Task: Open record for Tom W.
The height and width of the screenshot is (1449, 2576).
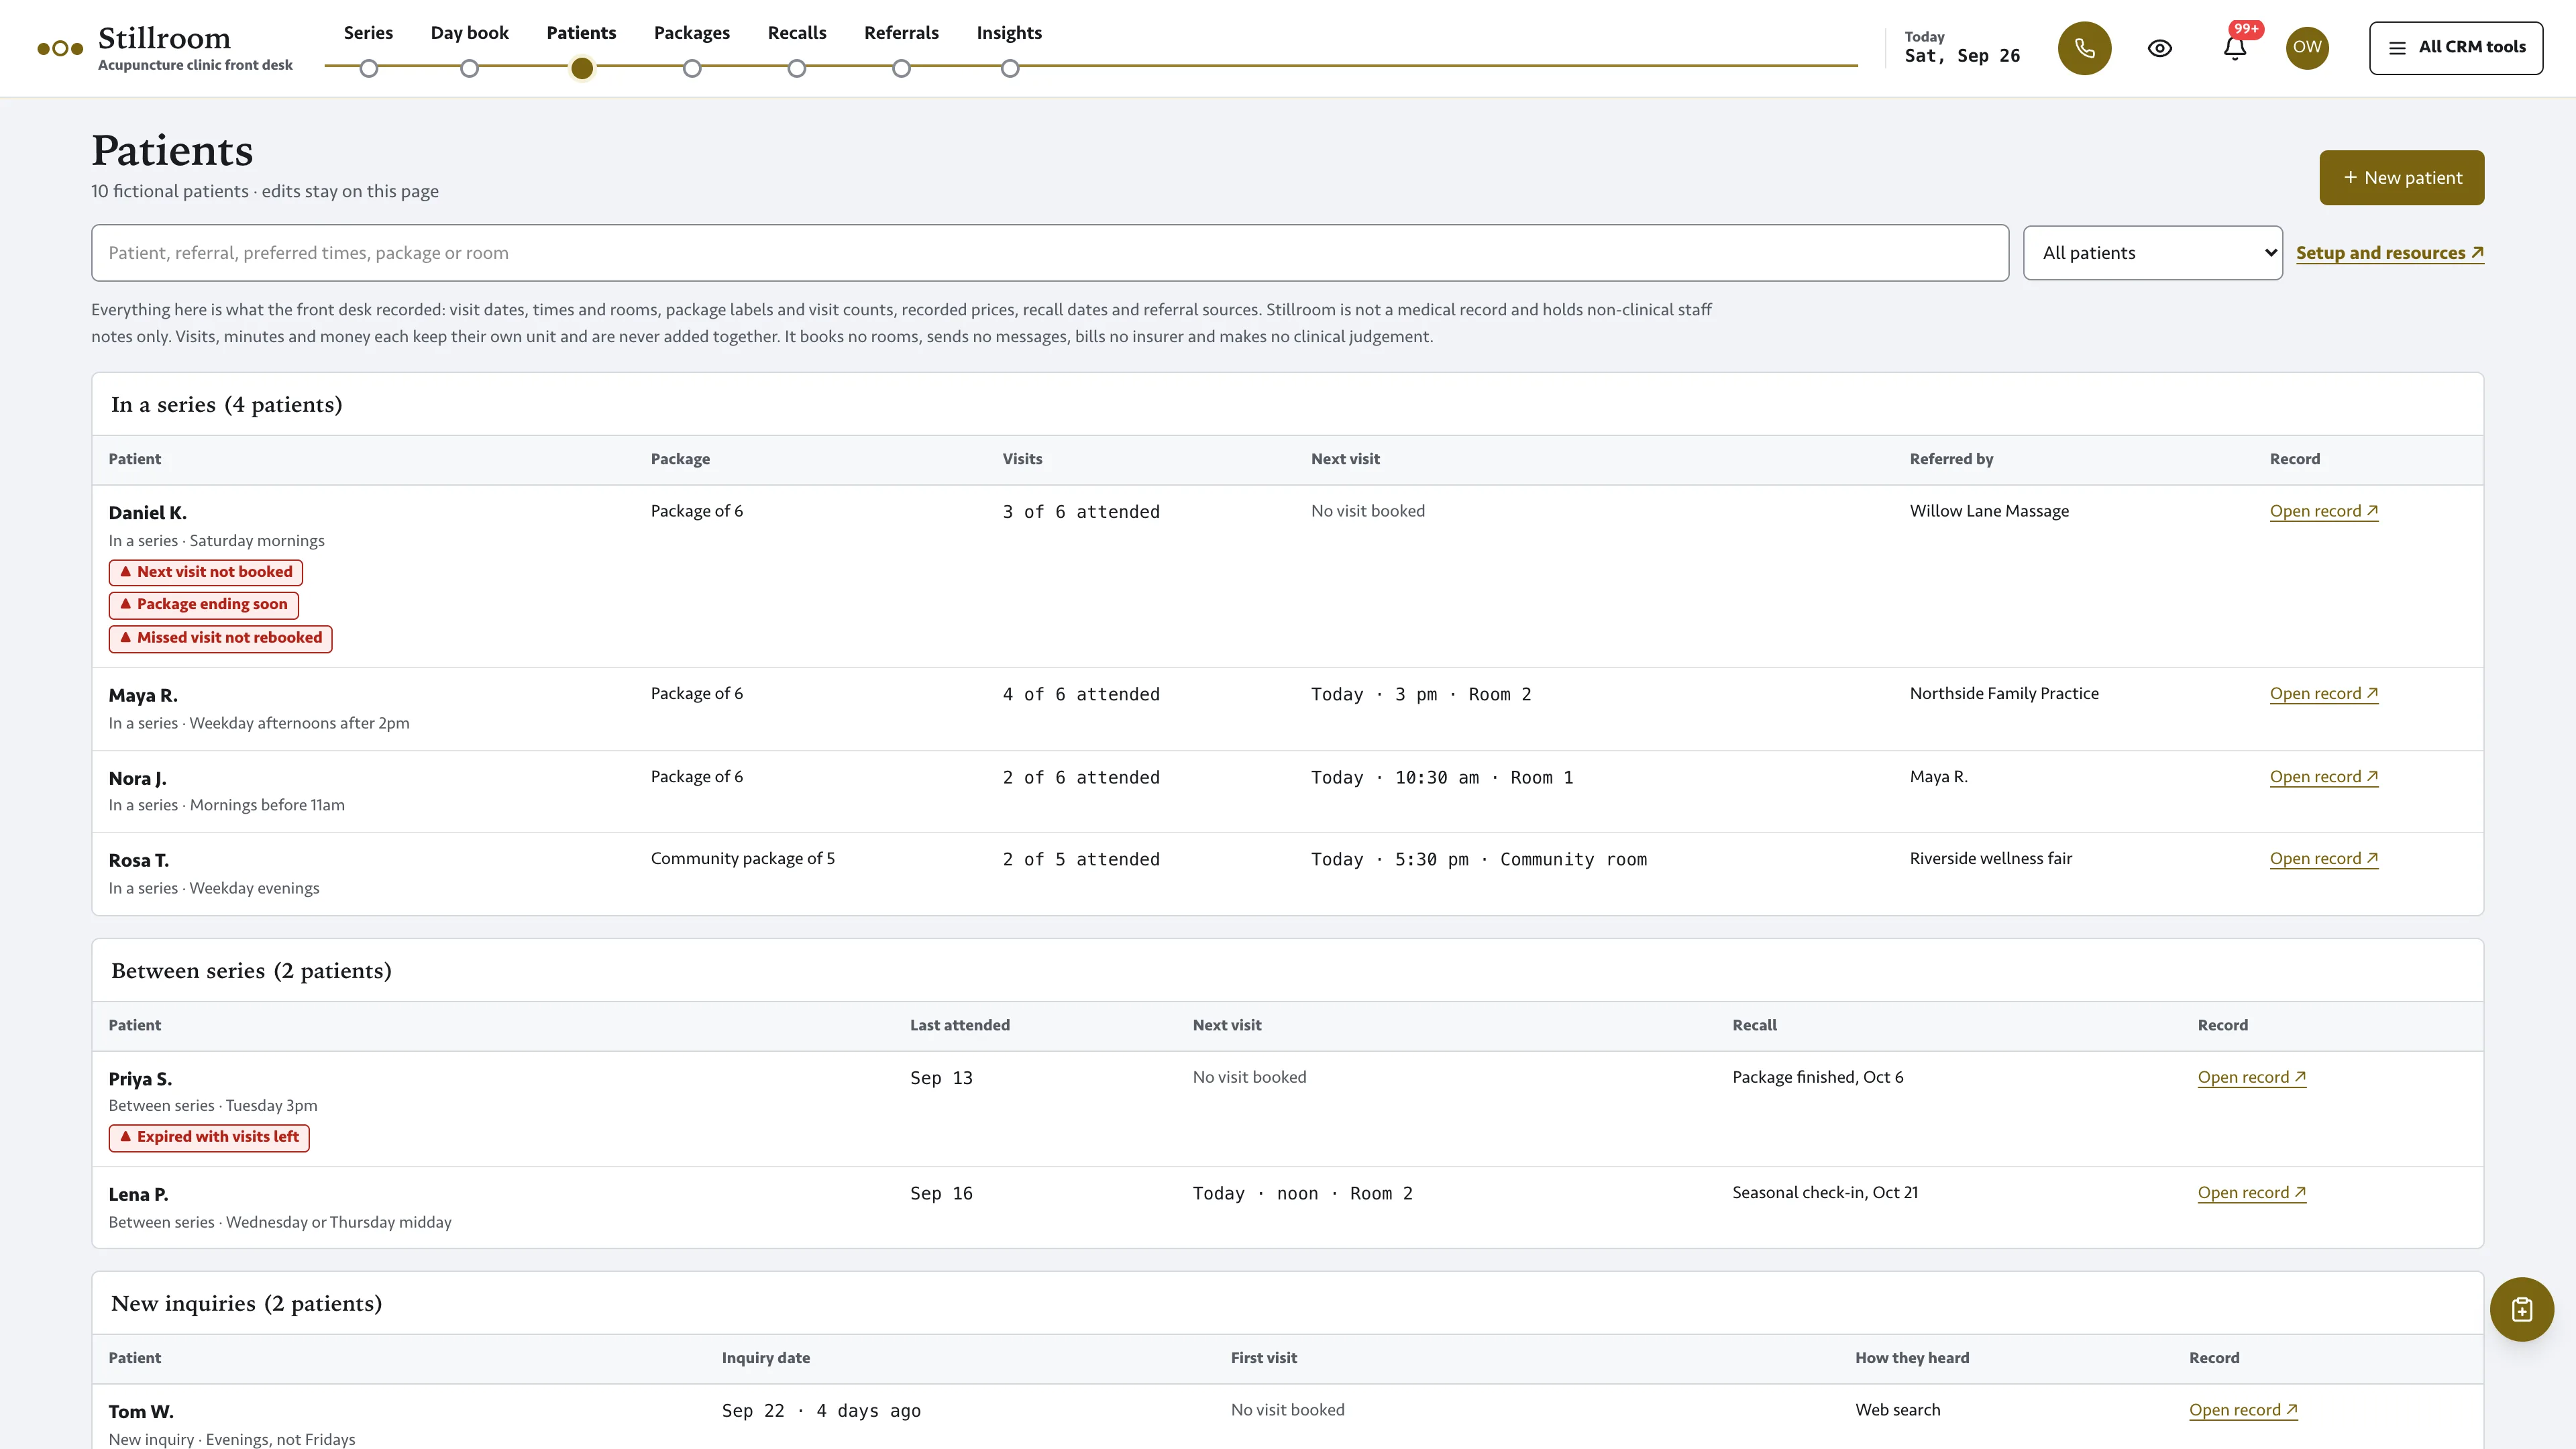Action: (2243, 1410)
